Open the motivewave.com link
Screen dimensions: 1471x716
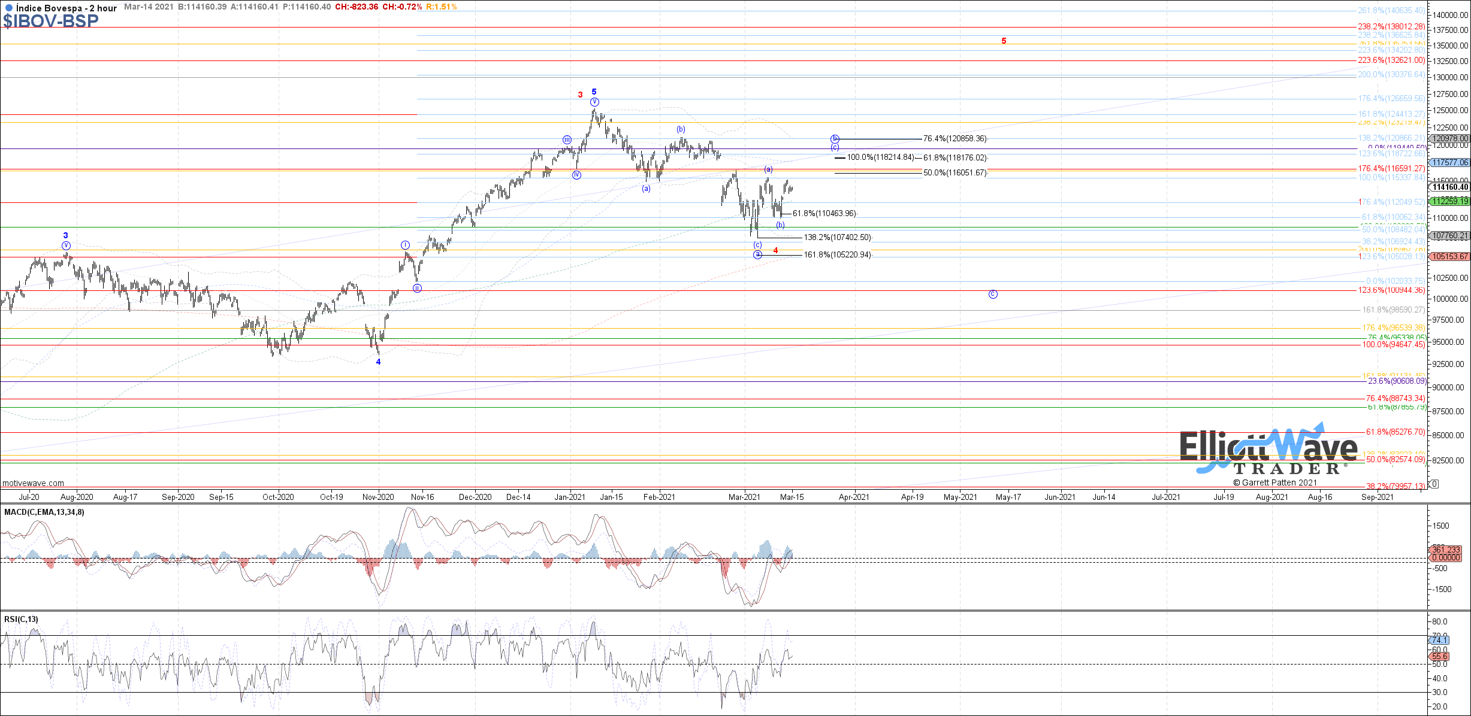tap(33, 483)
